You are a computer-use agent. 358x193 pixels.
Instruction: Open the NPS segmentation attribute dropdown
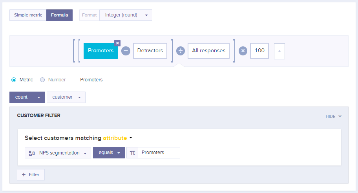click(58, 153)
